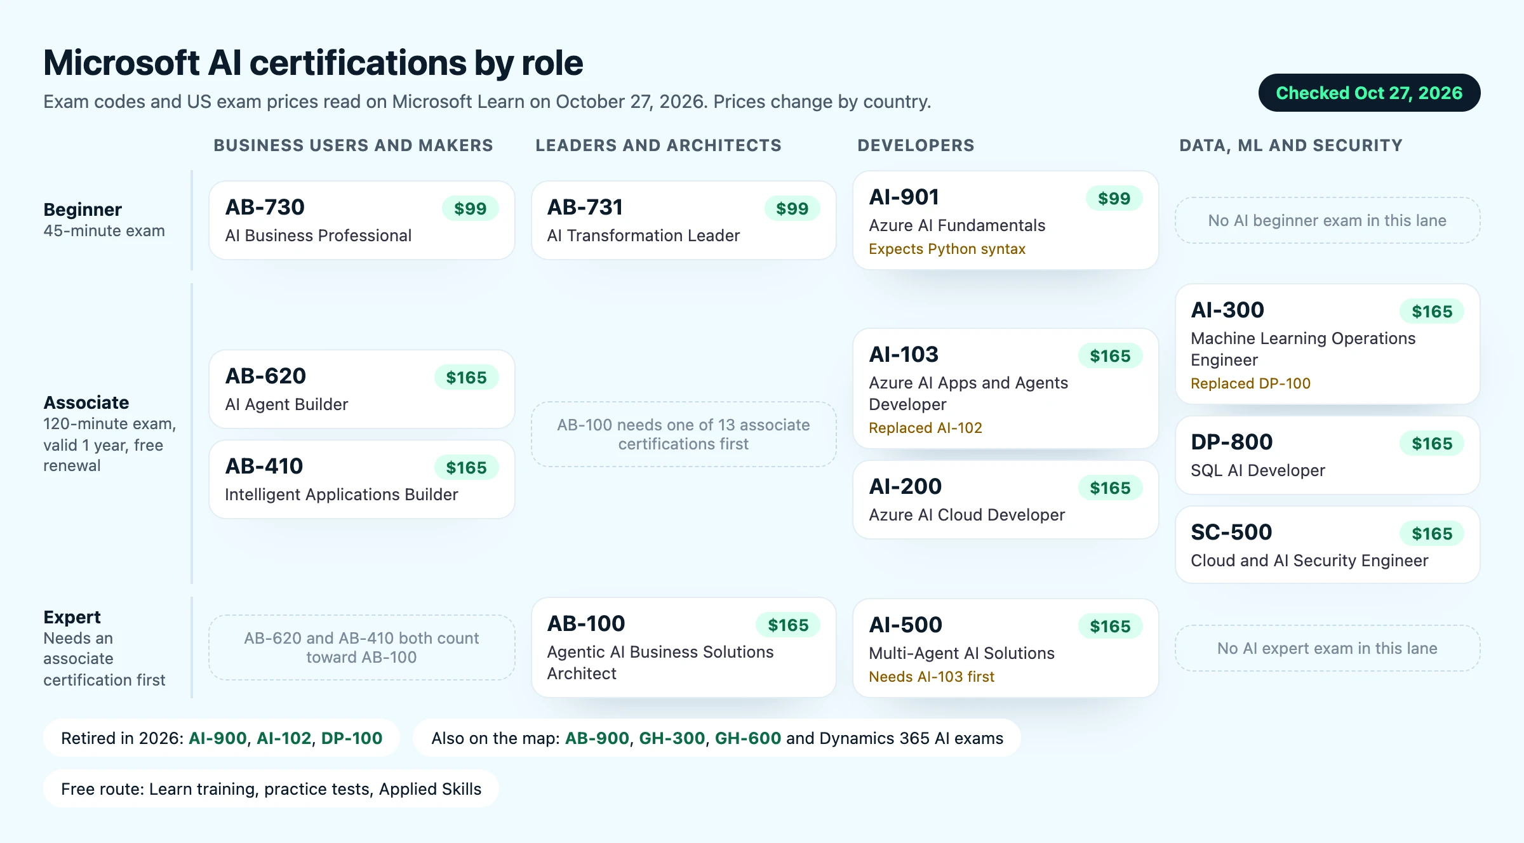Select the AI-300 Machine Learning Operations Engineer card
The image size is (1524, 843).
tap(1328, 344)
